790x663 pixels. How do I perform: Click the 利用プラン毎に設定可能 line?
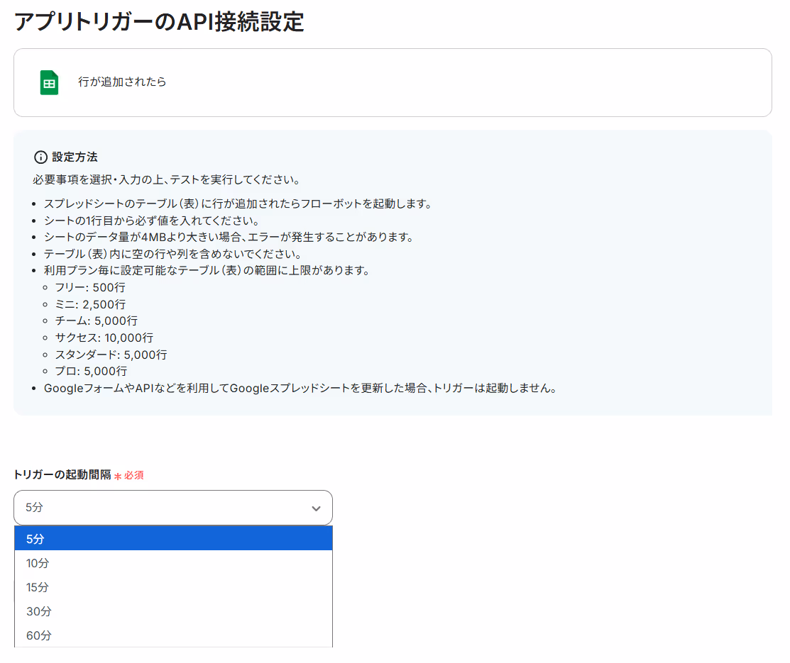click(x=207, y=270)
